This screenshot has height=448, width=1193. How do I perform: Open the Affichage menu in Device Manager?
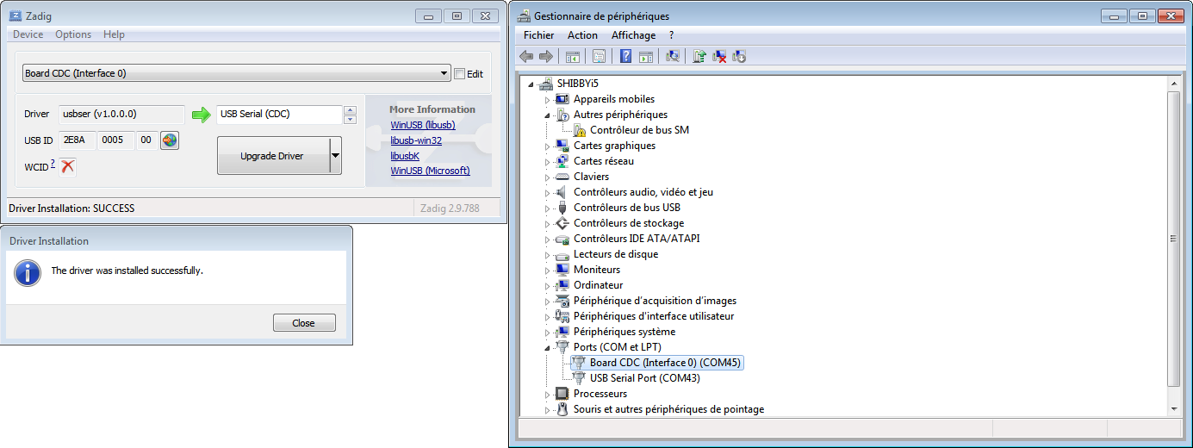[x=633, y=35]
